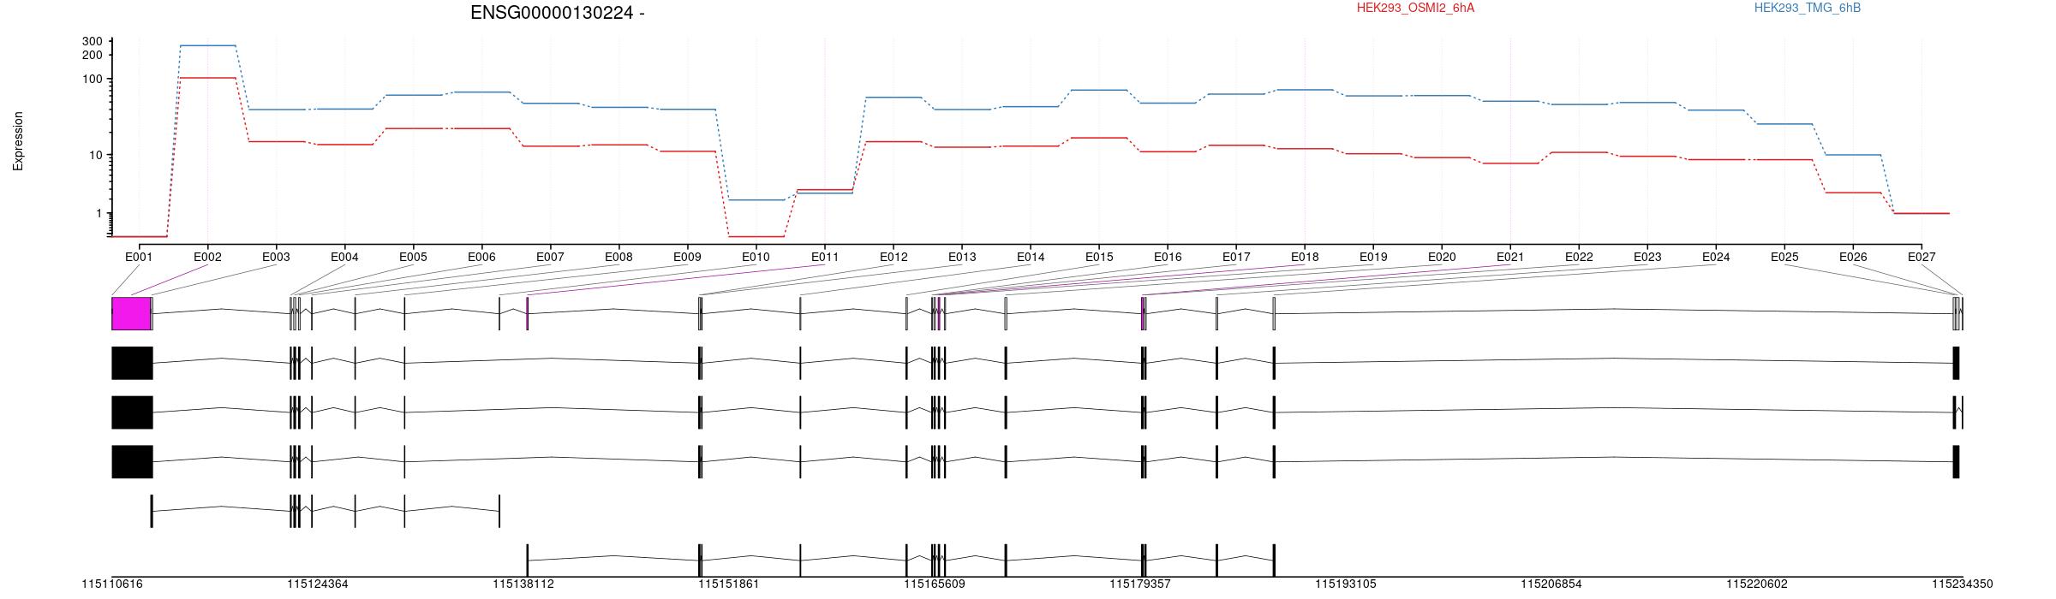The image size is (2056, 599).
Task: Click genomic coordinate 115220602
Action: [x=1757, y=584]
